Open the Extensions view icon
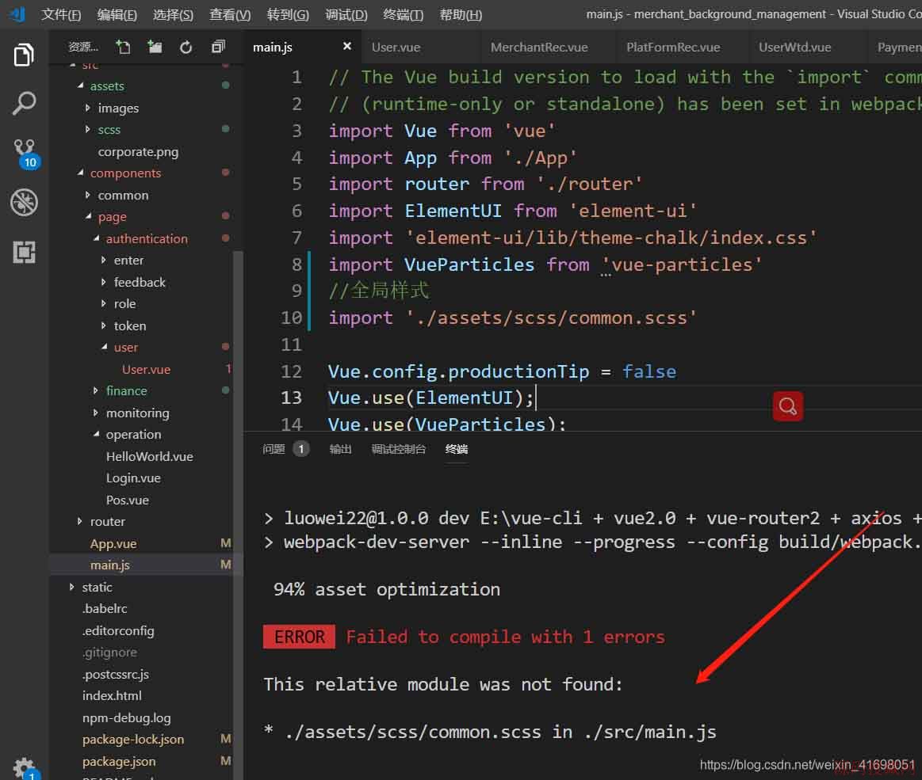 click(24, 252)
